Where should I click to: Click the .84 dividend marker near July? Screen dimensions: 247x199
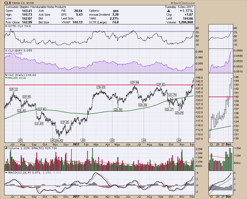pyautogui.click(x=144, y=140)
